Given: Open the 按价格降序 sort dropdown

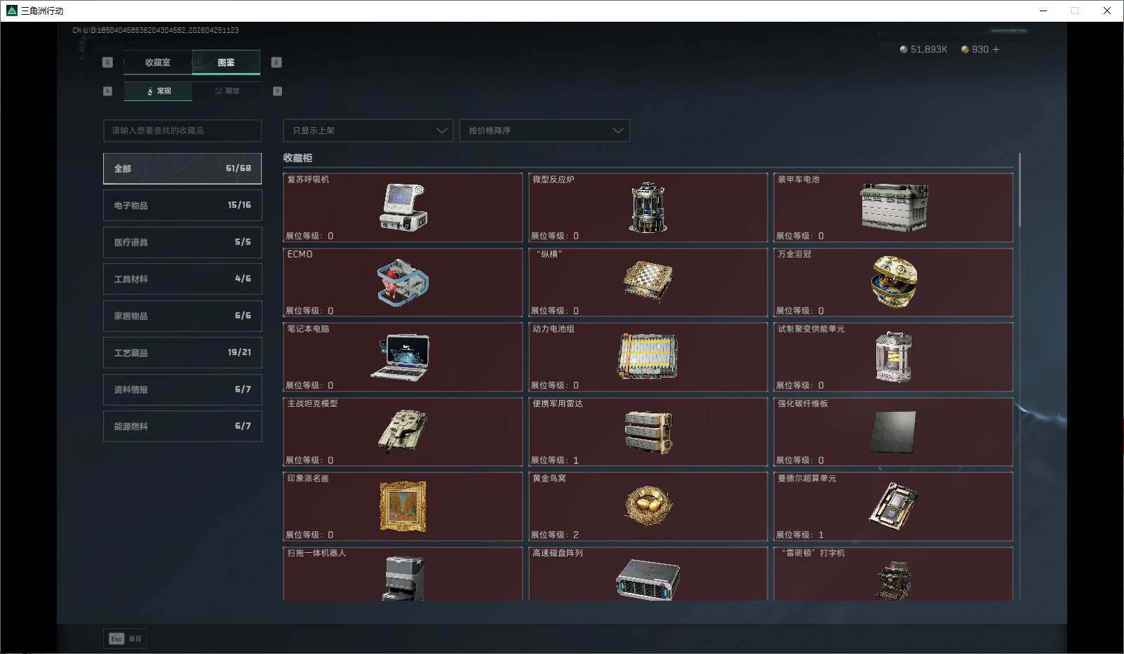Looking at the screenshot, I should 544,131.
